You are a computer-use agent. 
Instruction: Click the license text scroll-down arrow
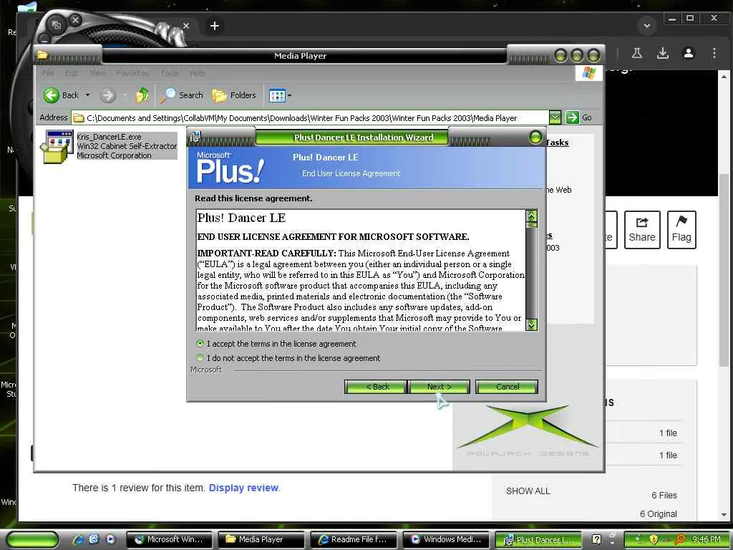[x=531, y=324]
